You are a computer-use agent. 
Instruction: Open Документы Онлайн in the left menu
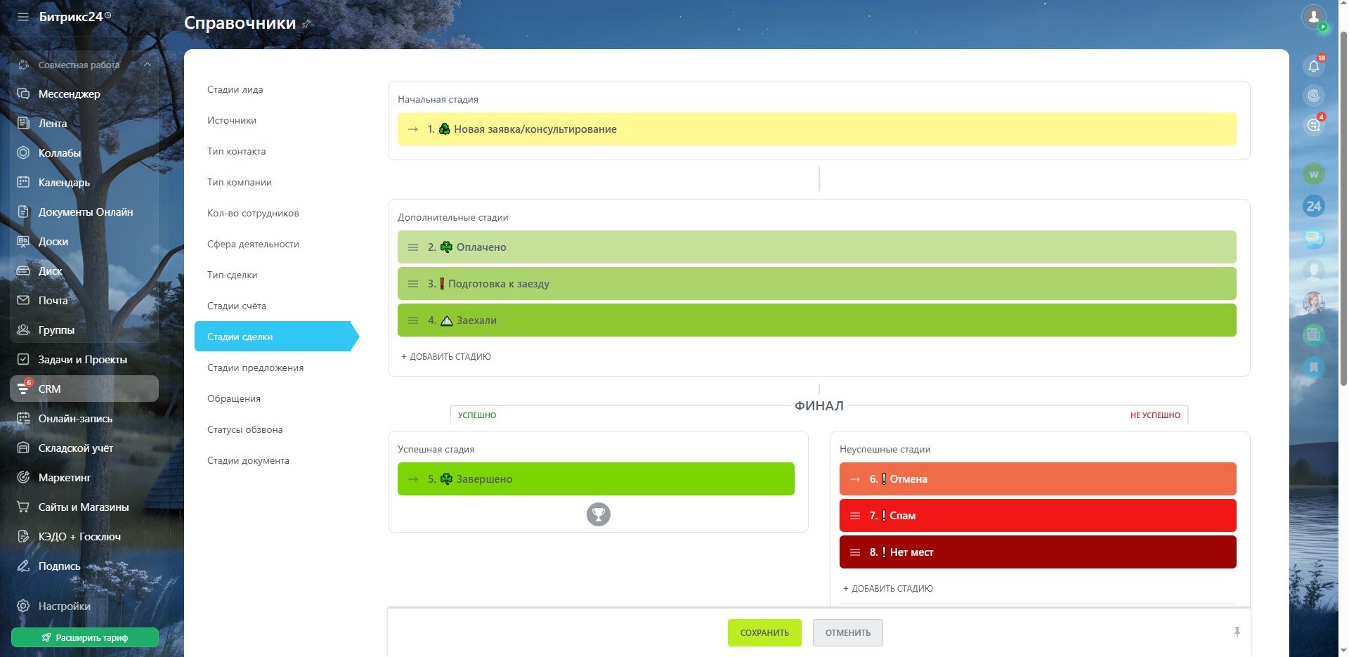[84, 212]
